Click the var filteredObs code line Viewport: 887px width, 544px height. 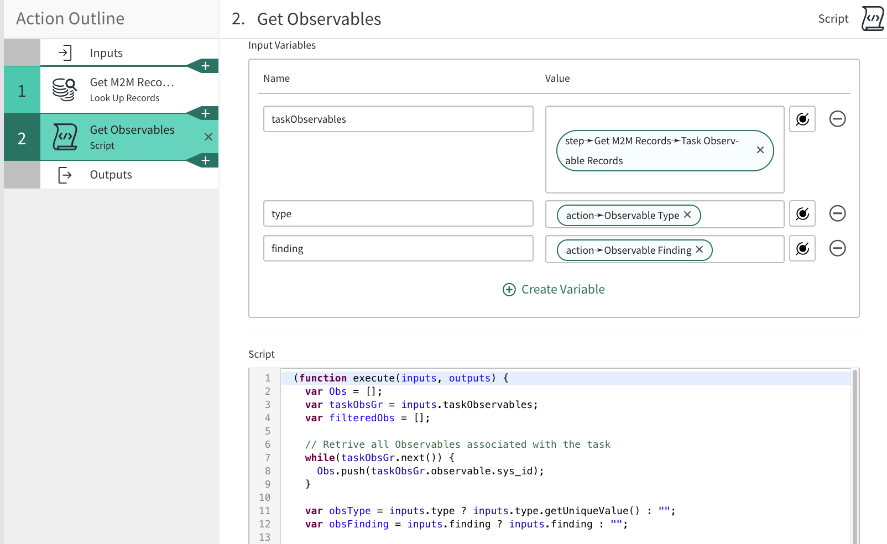coord(367,418)
